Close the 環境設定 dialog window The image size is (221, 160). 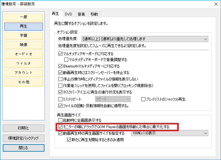[215, 4]
